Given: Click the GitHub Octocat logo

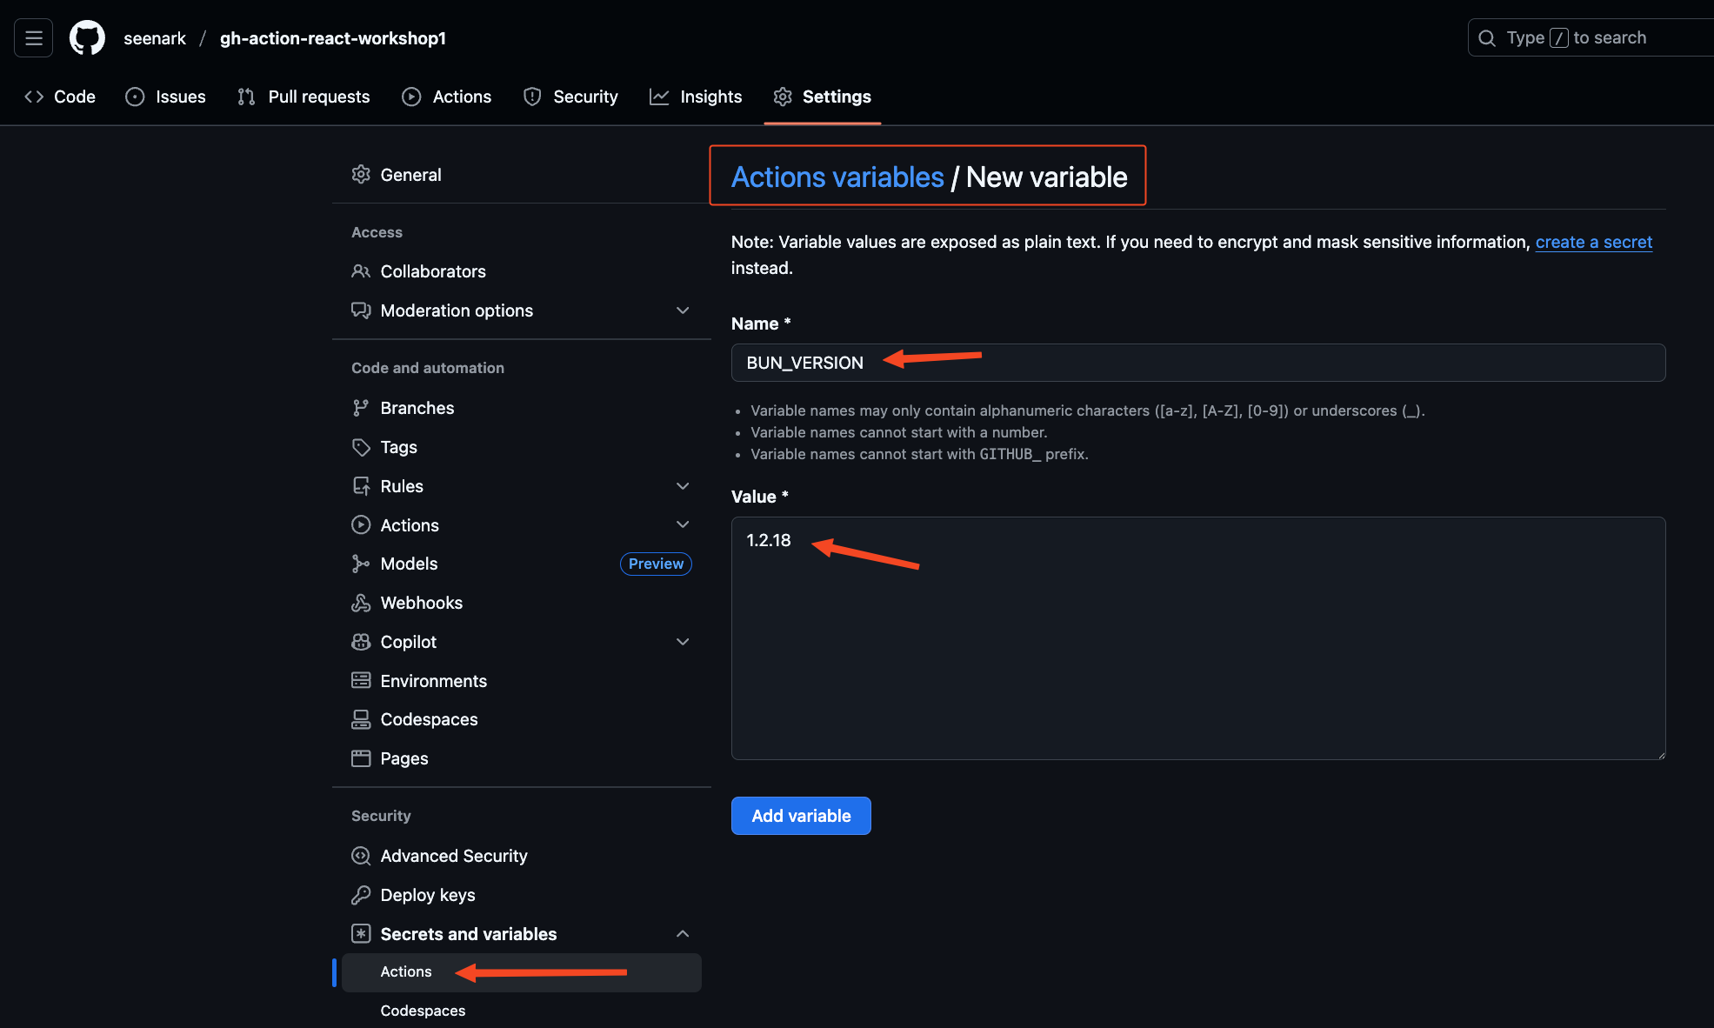Looking at the screenshot, I should [87, 38].
